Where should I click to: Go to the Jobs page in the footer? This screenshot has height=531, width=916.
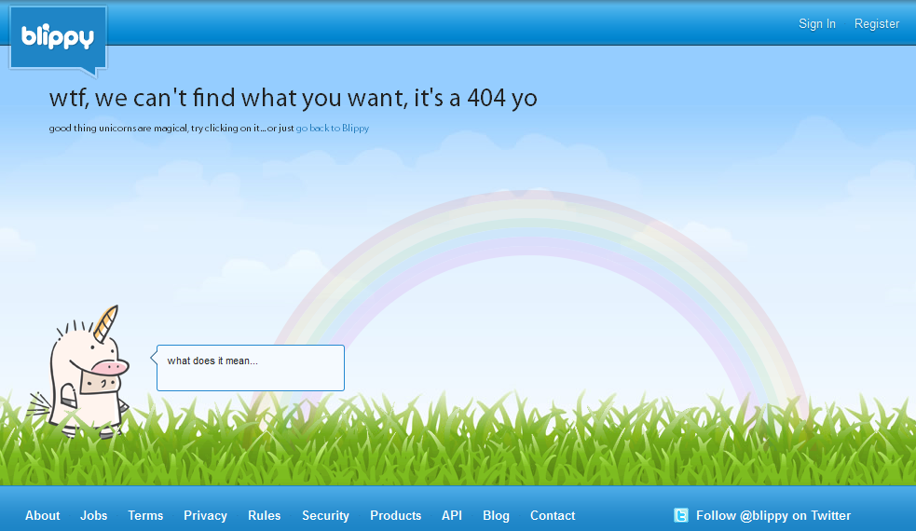93,515
